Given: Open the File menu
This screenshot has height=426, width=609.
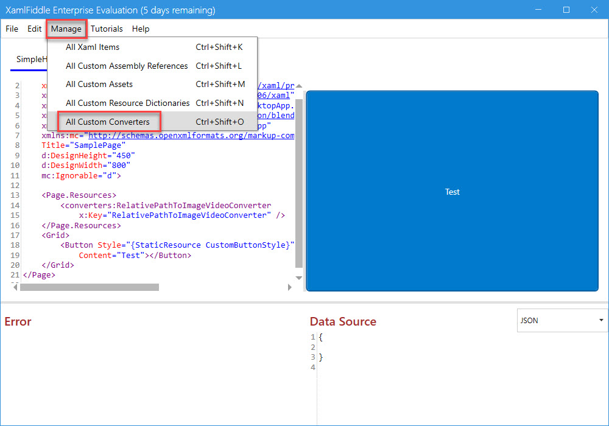Looking at the screenshot, I should coord(12,29).
